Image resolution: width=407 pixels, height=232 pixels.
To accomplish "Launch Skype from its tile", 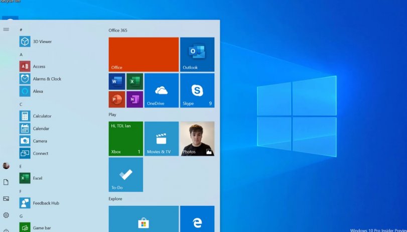I will pyautogui.click(x=197, y=90).
